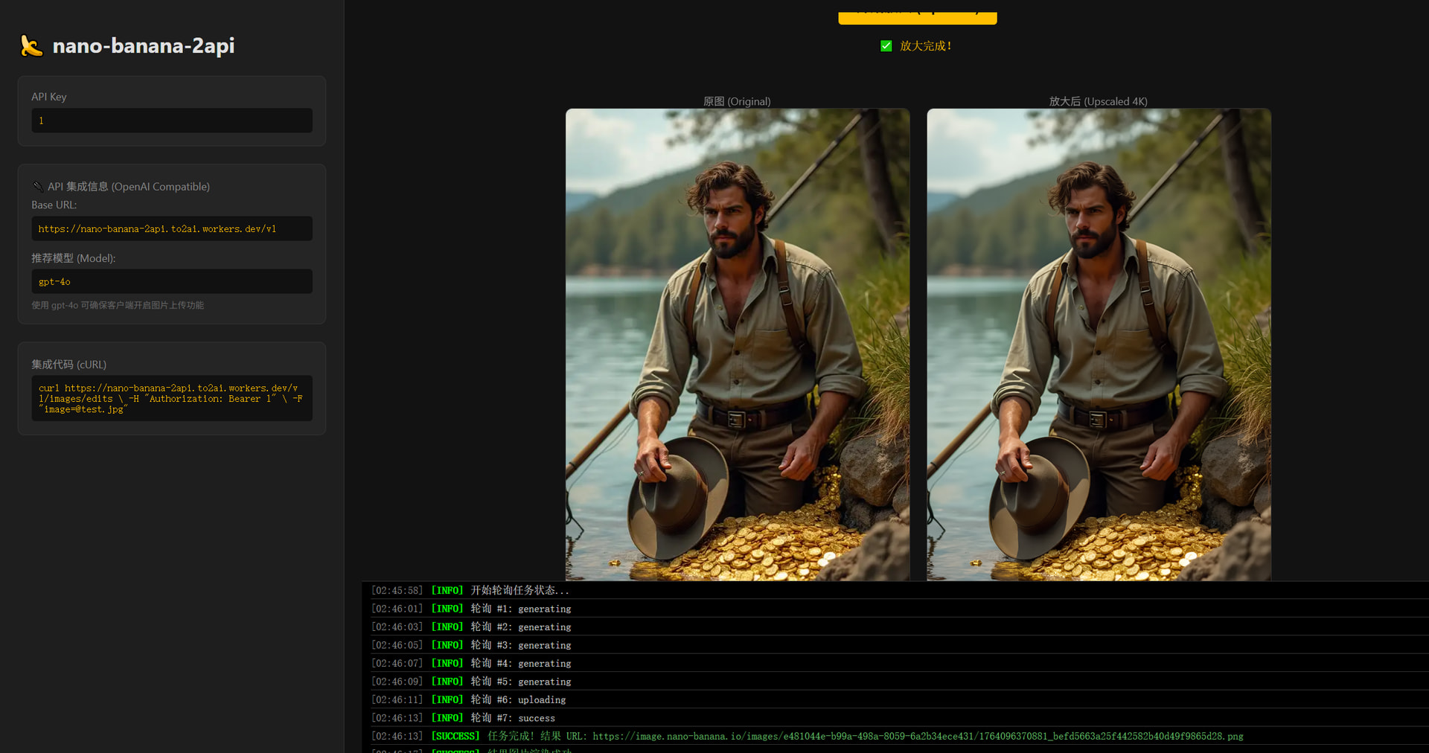1429x753 pixels.
Task: Select the gpt-4o model field
Action: (172, 282)
